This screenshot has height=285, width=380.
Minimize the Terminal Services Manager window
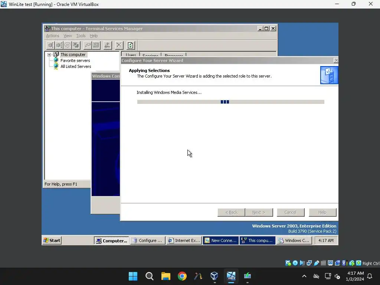click(x=260, y=28)
